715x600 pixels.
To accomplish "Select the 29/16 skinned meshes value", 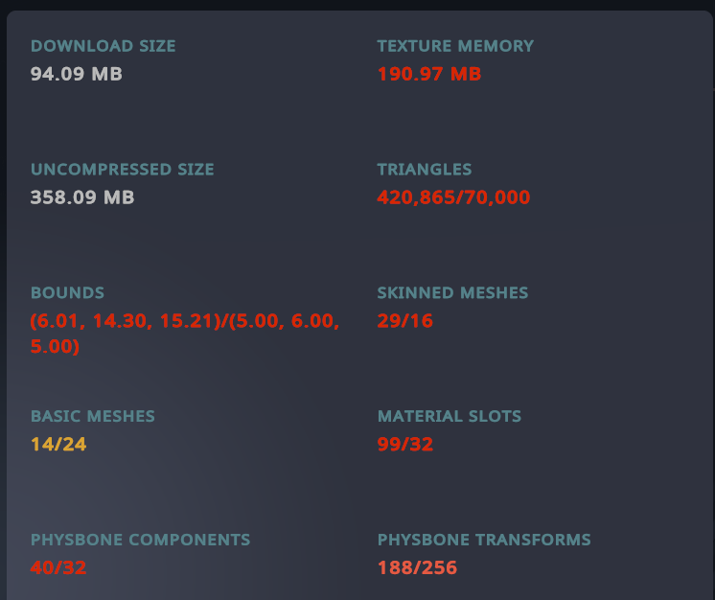I will [x=404, y=321].
